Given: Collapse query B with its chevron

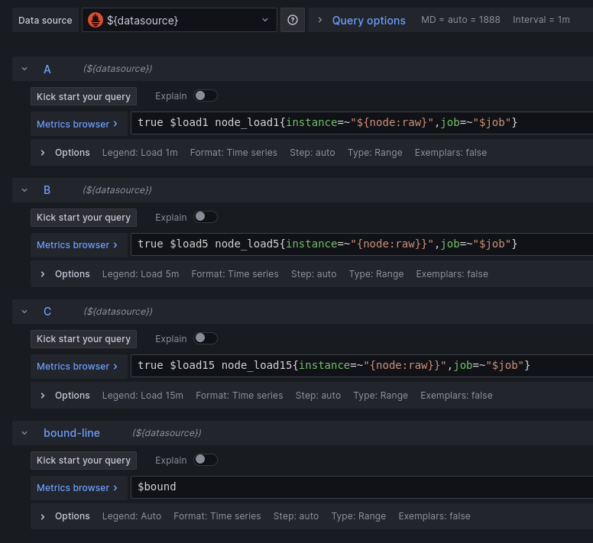Looking at the screenshot, I should (x=24, y=190).
